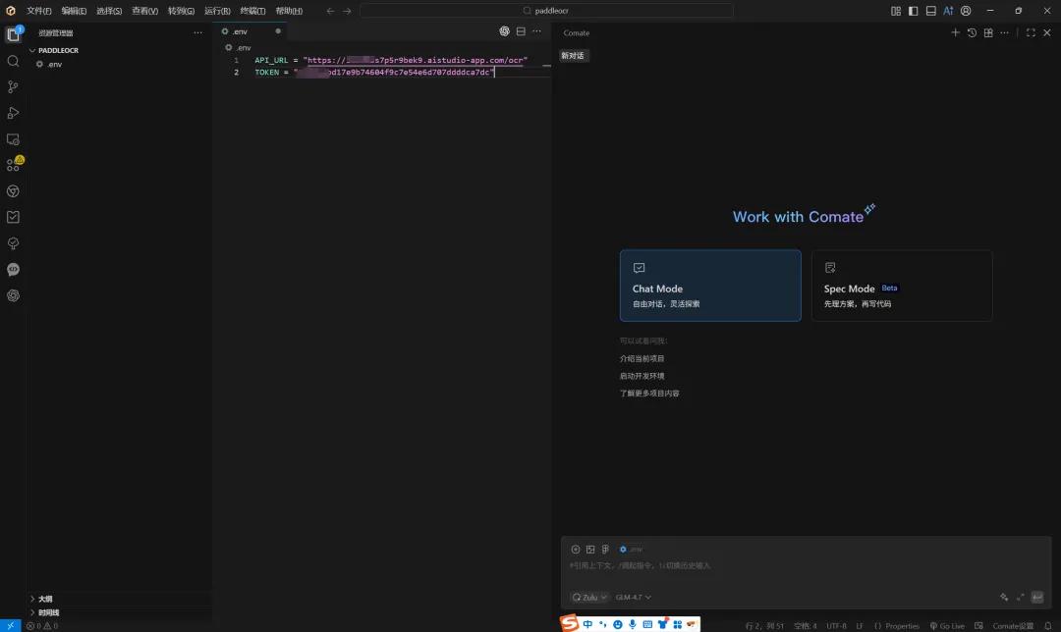This screenshot has width=1061, height=632.
Task: Focus the Comate chat input field
Action: pos(806,566)
